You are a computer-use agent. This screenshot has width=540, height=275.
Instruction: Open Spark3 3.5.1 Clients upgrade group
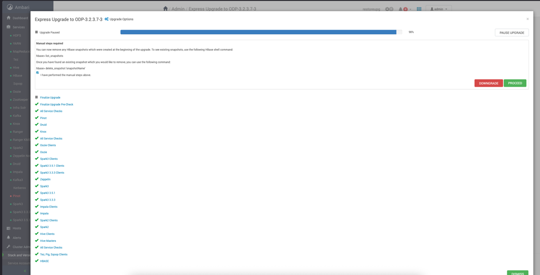click(x=52, y=166)
